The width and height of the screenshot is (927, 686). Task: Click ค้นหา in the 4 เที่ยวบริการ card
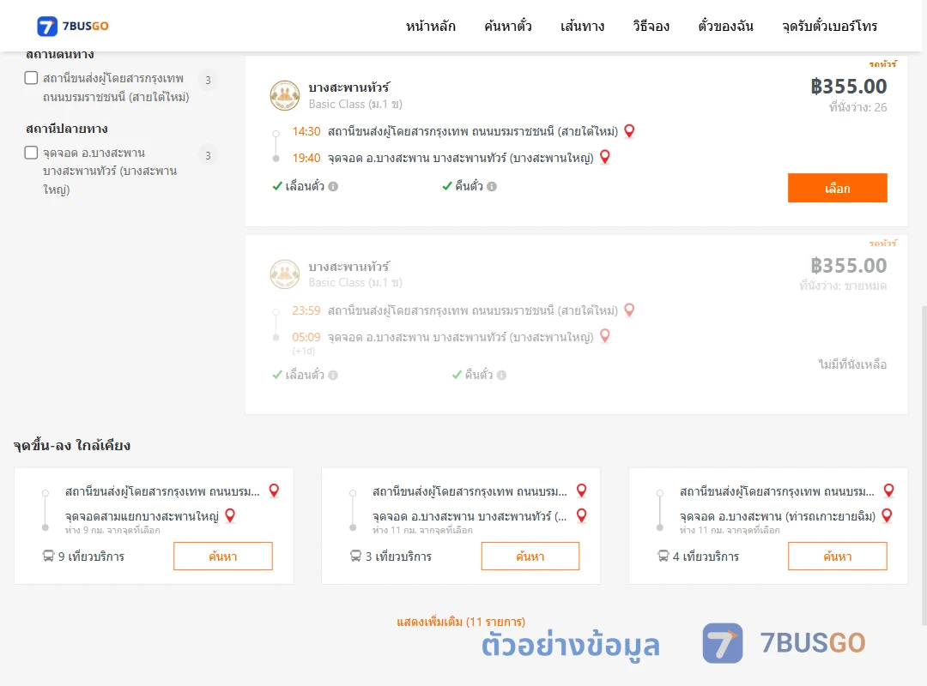tap(837, 556)
